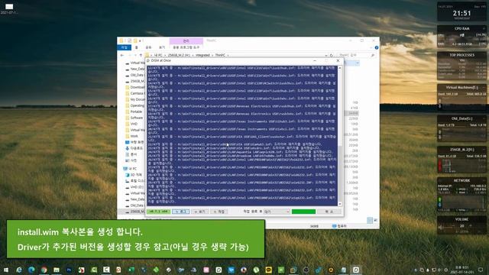The width and height of the screenshot is (489, 275).
Task: Select the Camtasia folder in navigation pane
Action: (x=134, y=93)
